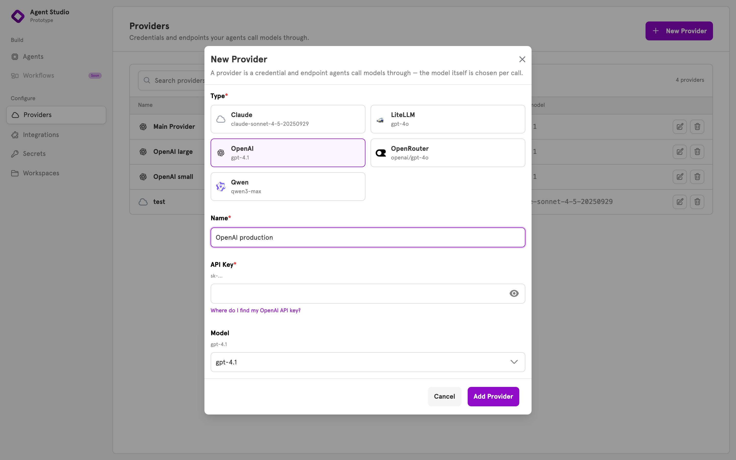
Task: Click the New Provider button in header
Action: coord(679,31)
